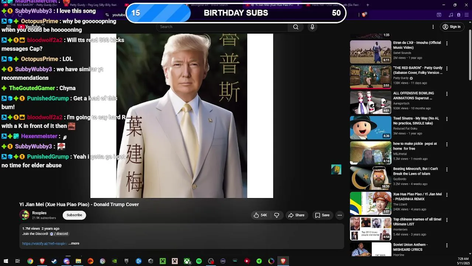Open Brave profile icon in toolbar
Screen dimensions: 472x266
459,15
